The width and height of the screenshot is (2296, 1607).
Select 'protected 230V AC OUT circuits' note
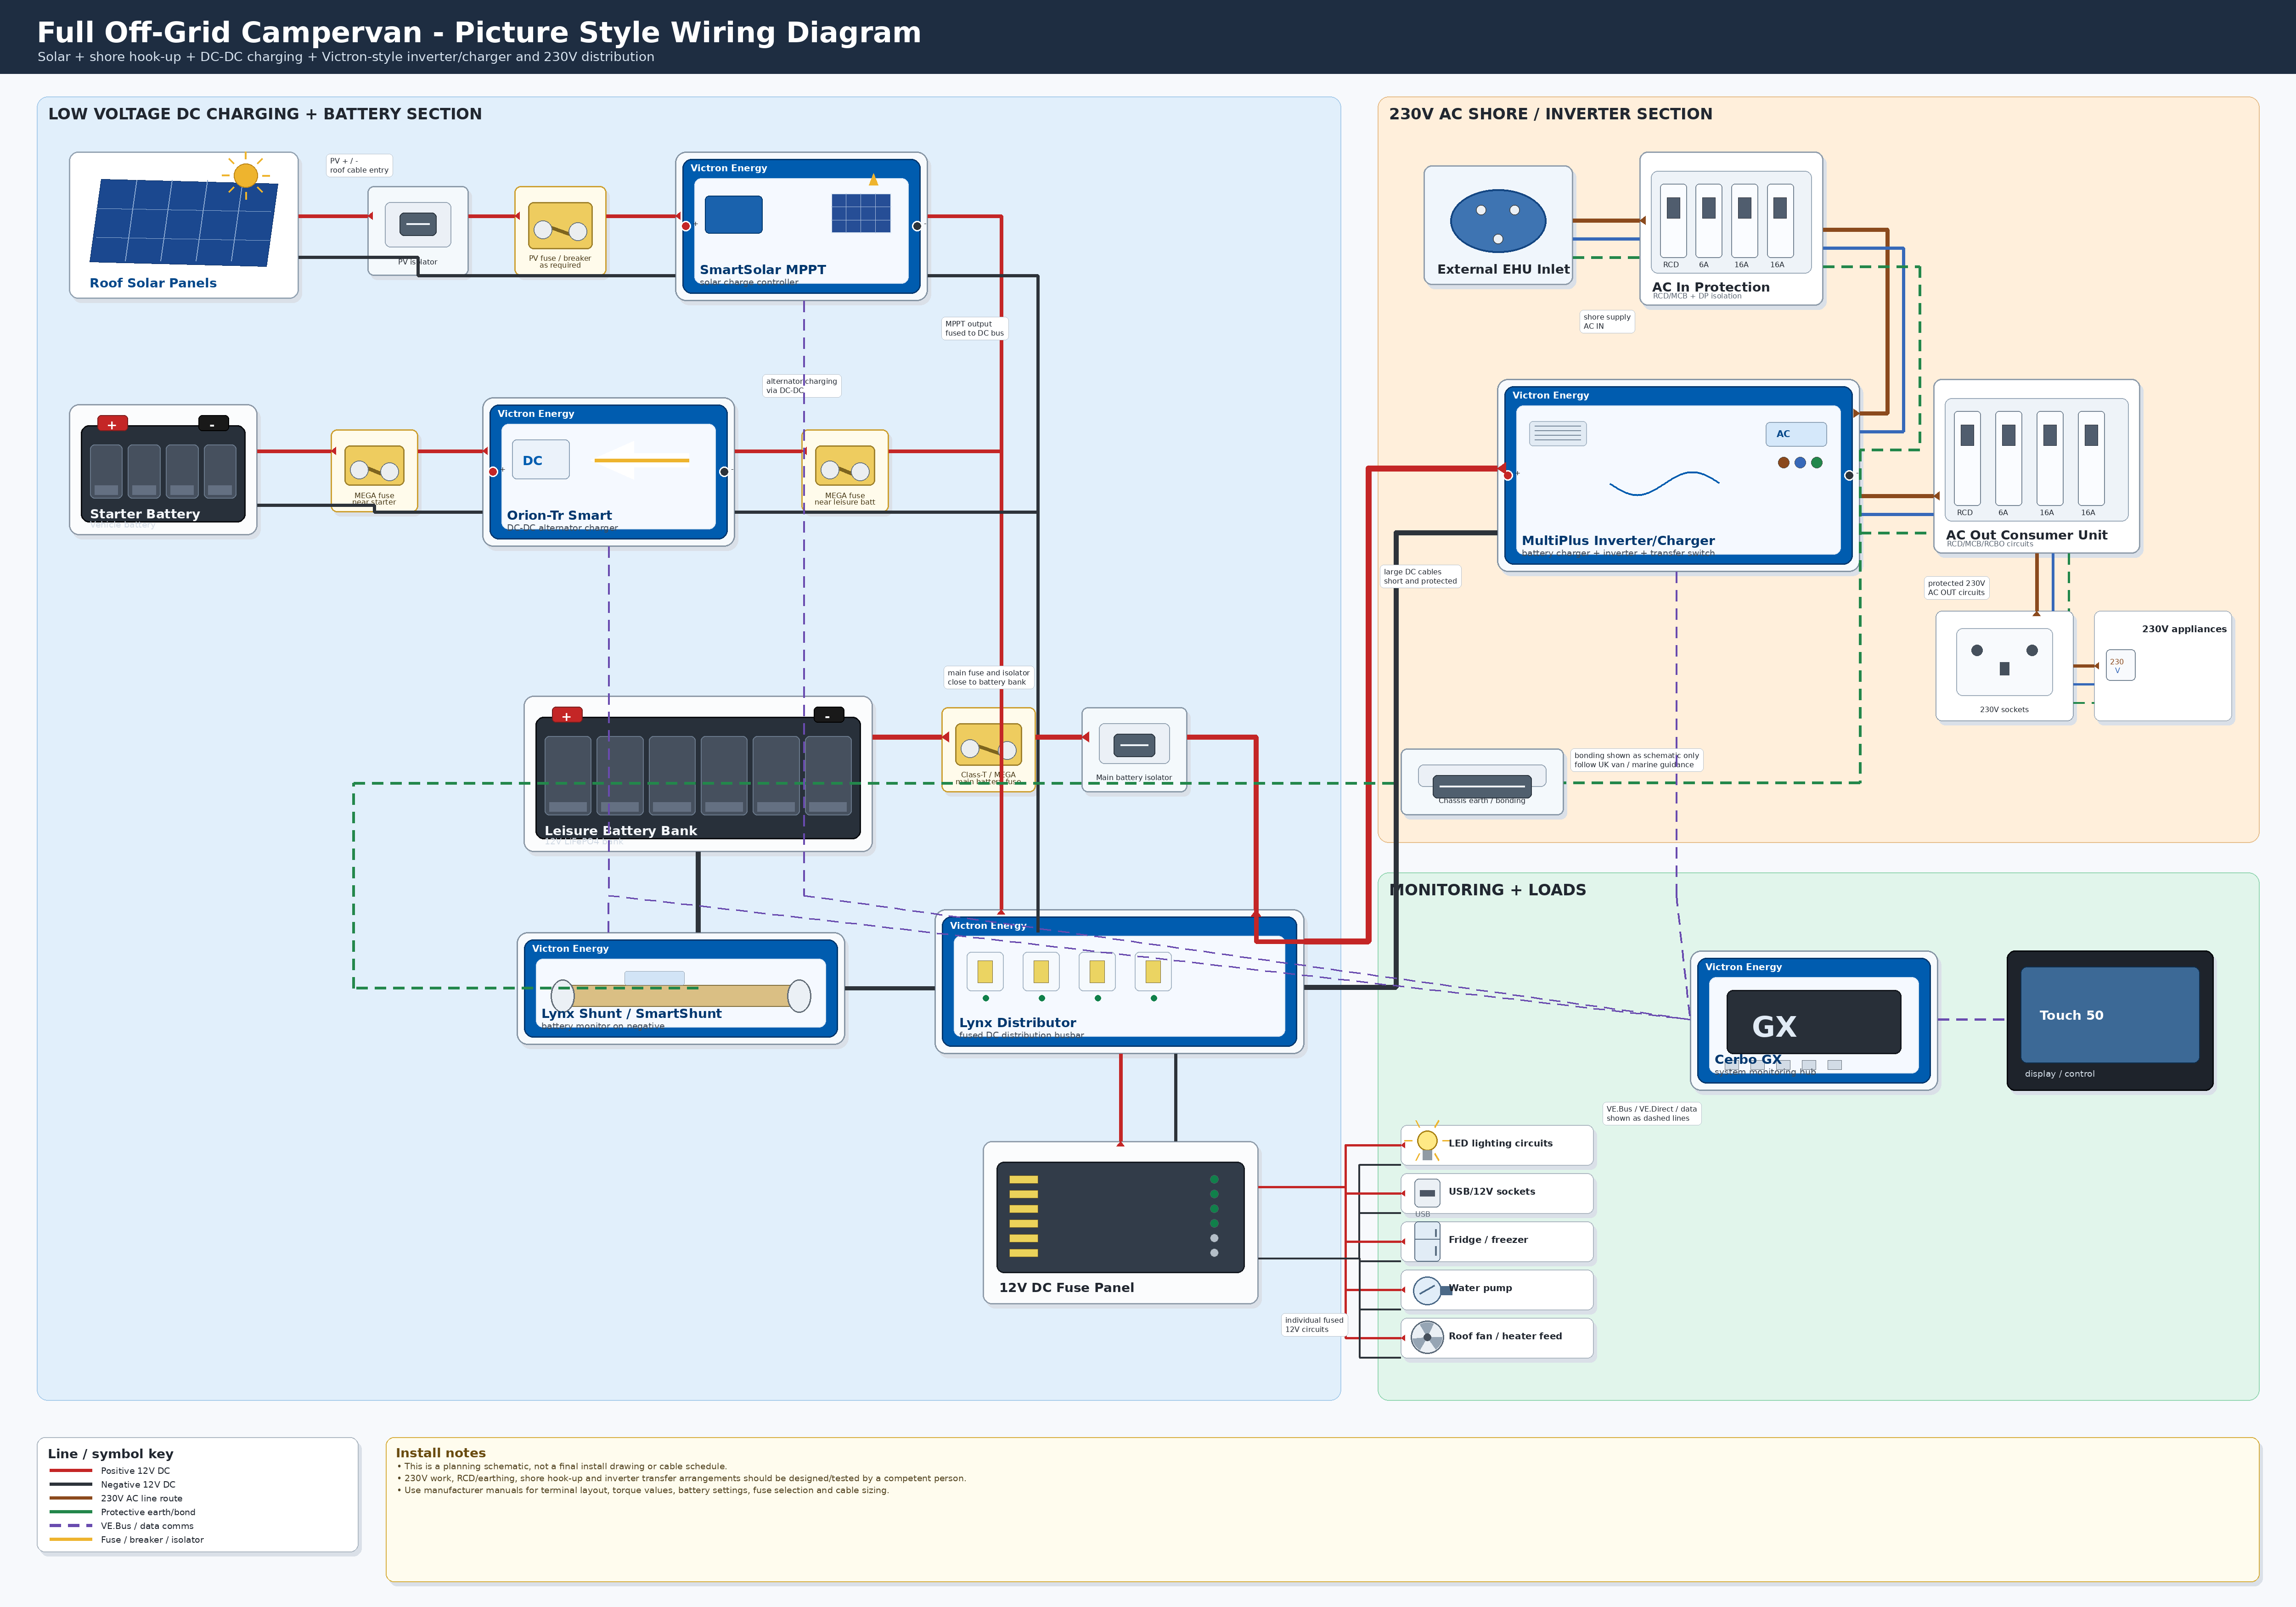[1956, 588]
